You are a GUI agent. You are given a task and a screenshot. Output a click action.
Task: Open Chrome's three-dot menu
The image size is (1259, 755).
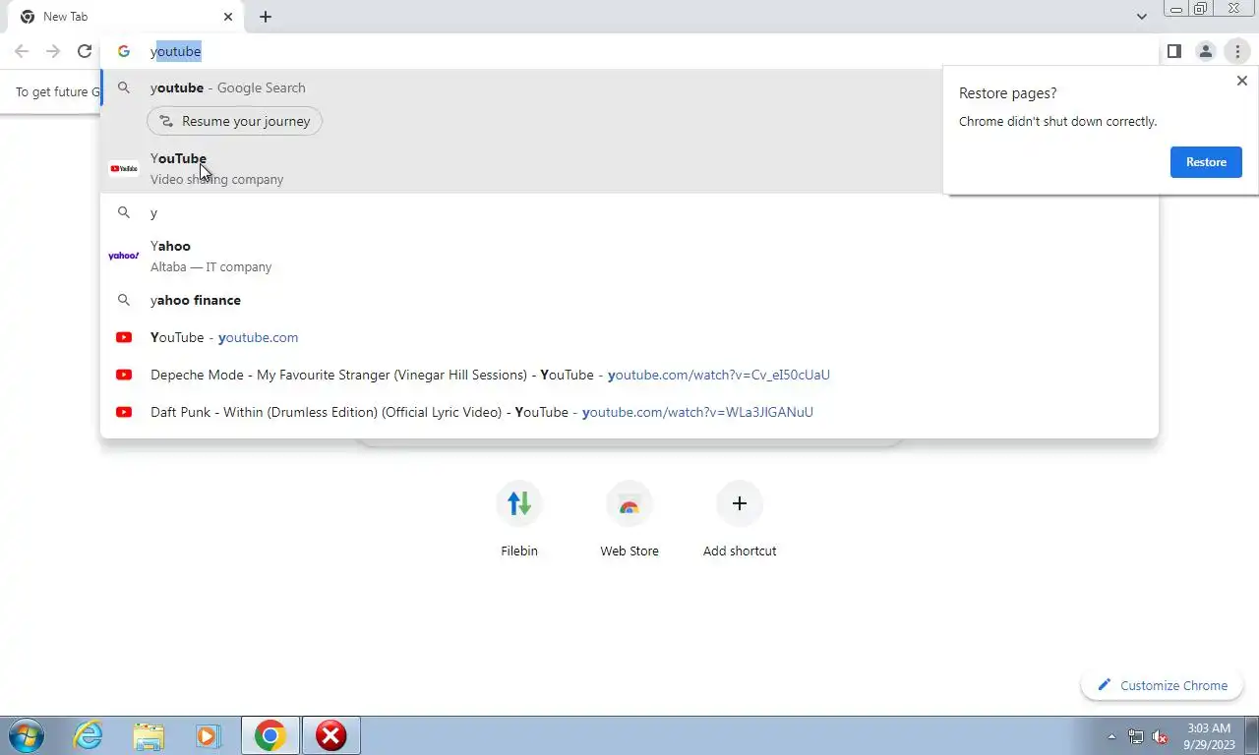(1237, 51)
